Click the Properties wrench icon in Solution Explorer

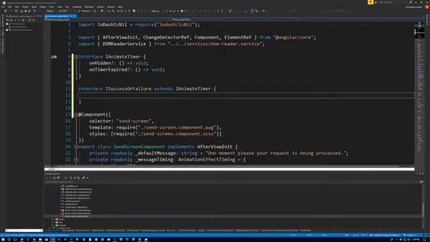[x=83, y=177]
